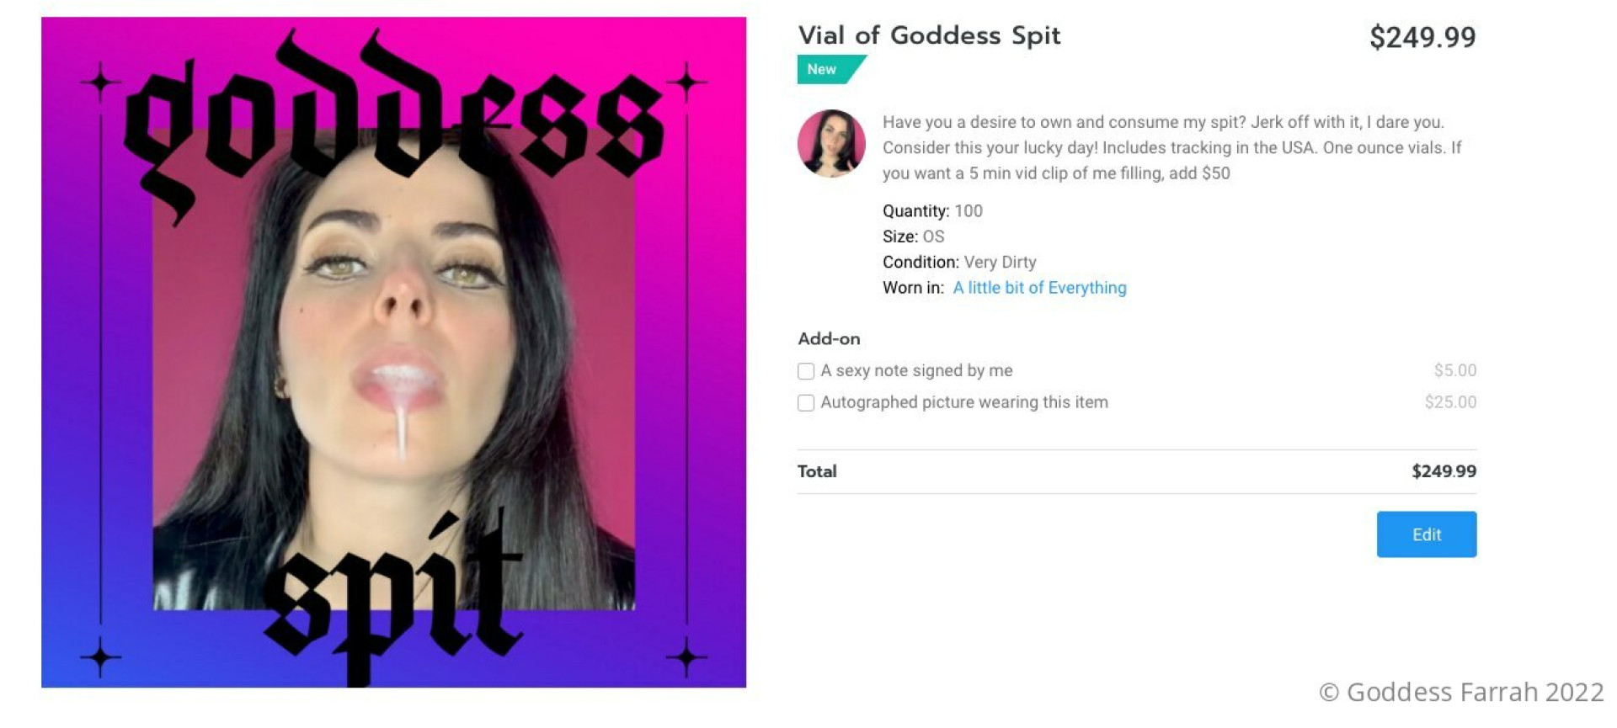Screen dimensions: 1617x728
Task: Click the $25.00 add-on price
Action: point(1450,402)
